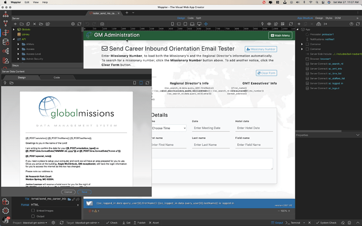
Task: Click the Enter Field Name input
Action: pyautogui.click(x=254, y=145)
